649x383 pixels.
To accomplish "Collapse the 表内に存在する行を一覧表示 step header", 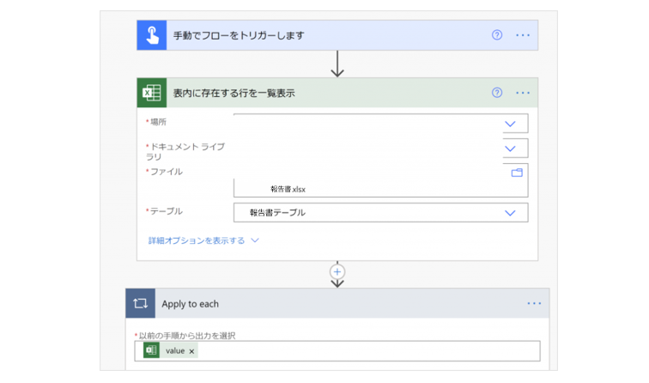I will [337, 93].
